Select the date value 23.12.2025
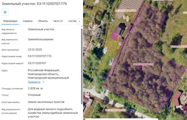 click(x=35, y=50)
